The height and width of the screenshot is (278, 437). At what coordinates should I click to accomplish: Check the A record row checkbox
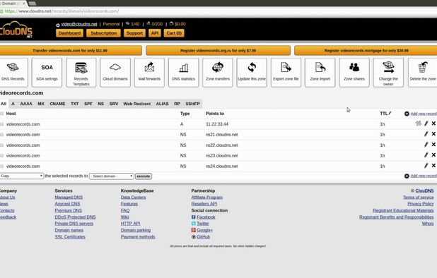[2, 124]
